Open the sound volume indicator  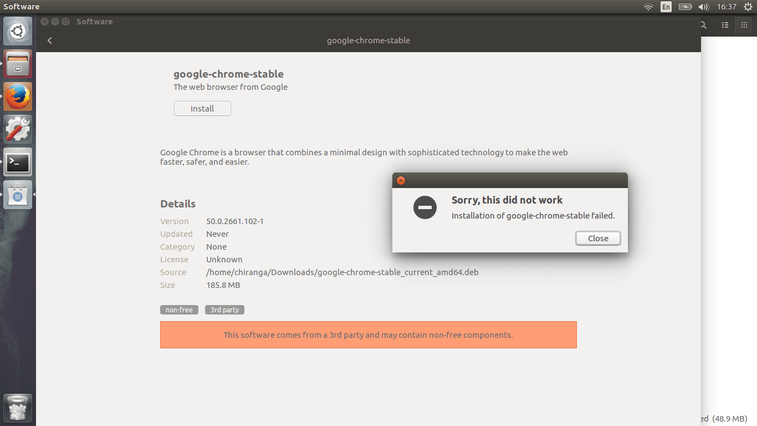point(704,7)
